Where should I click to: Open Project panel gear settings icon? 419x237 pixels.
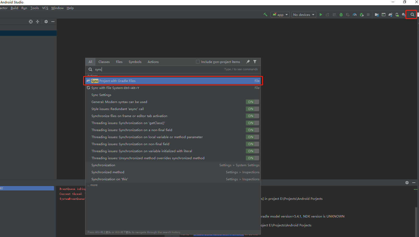(46, 22)
